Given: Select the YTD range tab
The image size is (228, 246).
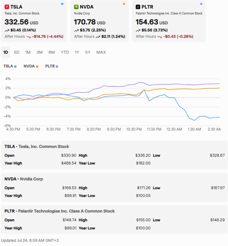Looking at the screenshot, I should [65, 52].
